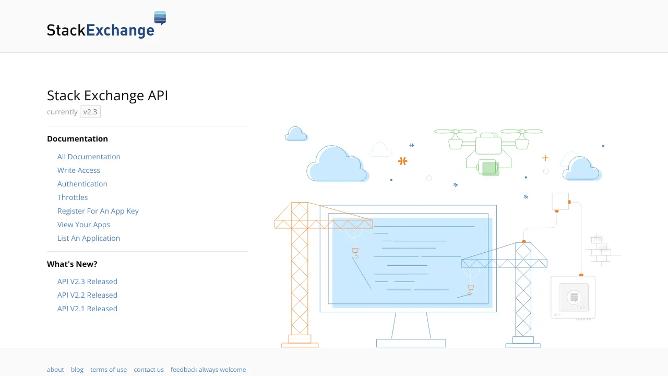Screen dimensions: 668x376
Task: Click the What's New? heading
Action: (x=72, y=264)
